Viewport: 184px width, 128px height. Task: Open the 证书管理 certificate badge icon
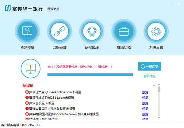(x=92, y=31)
